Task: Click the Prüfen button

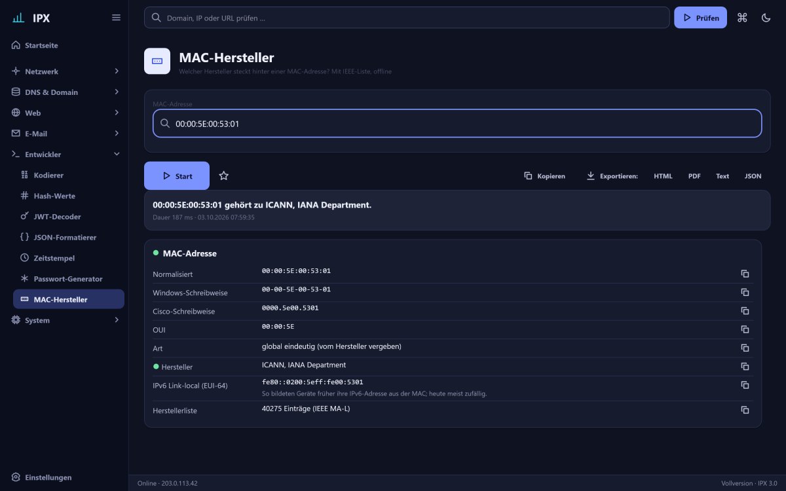Action: click(700, 18)
